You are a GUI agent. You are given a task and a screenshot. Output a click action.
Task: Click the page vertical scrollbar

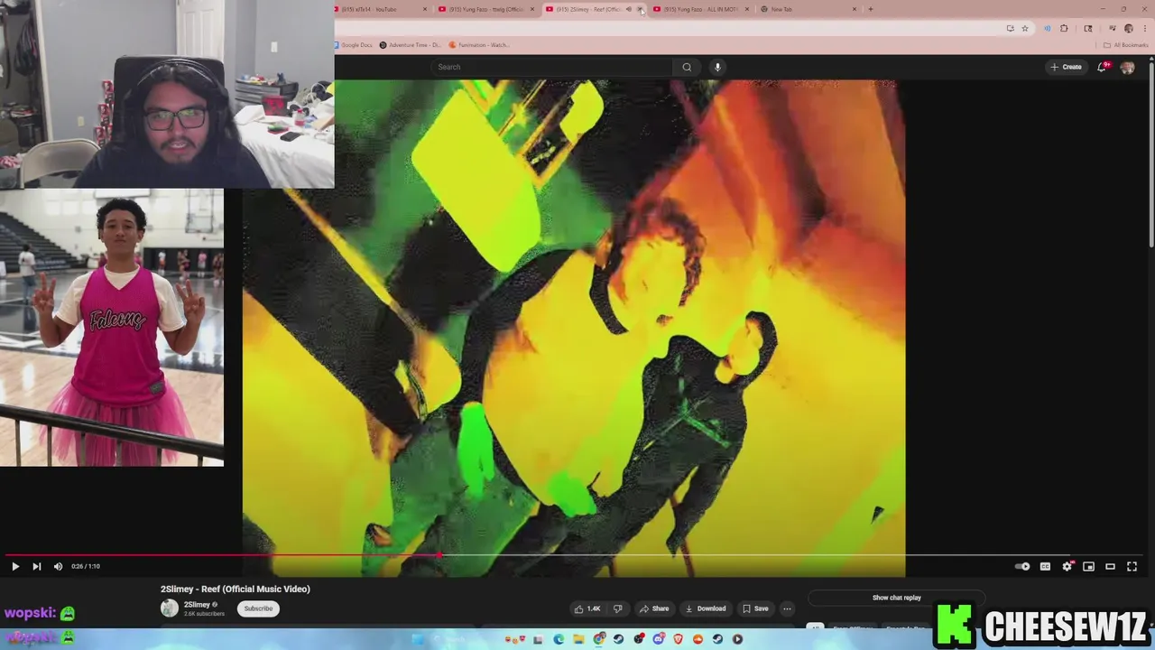tap(1151, 153)
